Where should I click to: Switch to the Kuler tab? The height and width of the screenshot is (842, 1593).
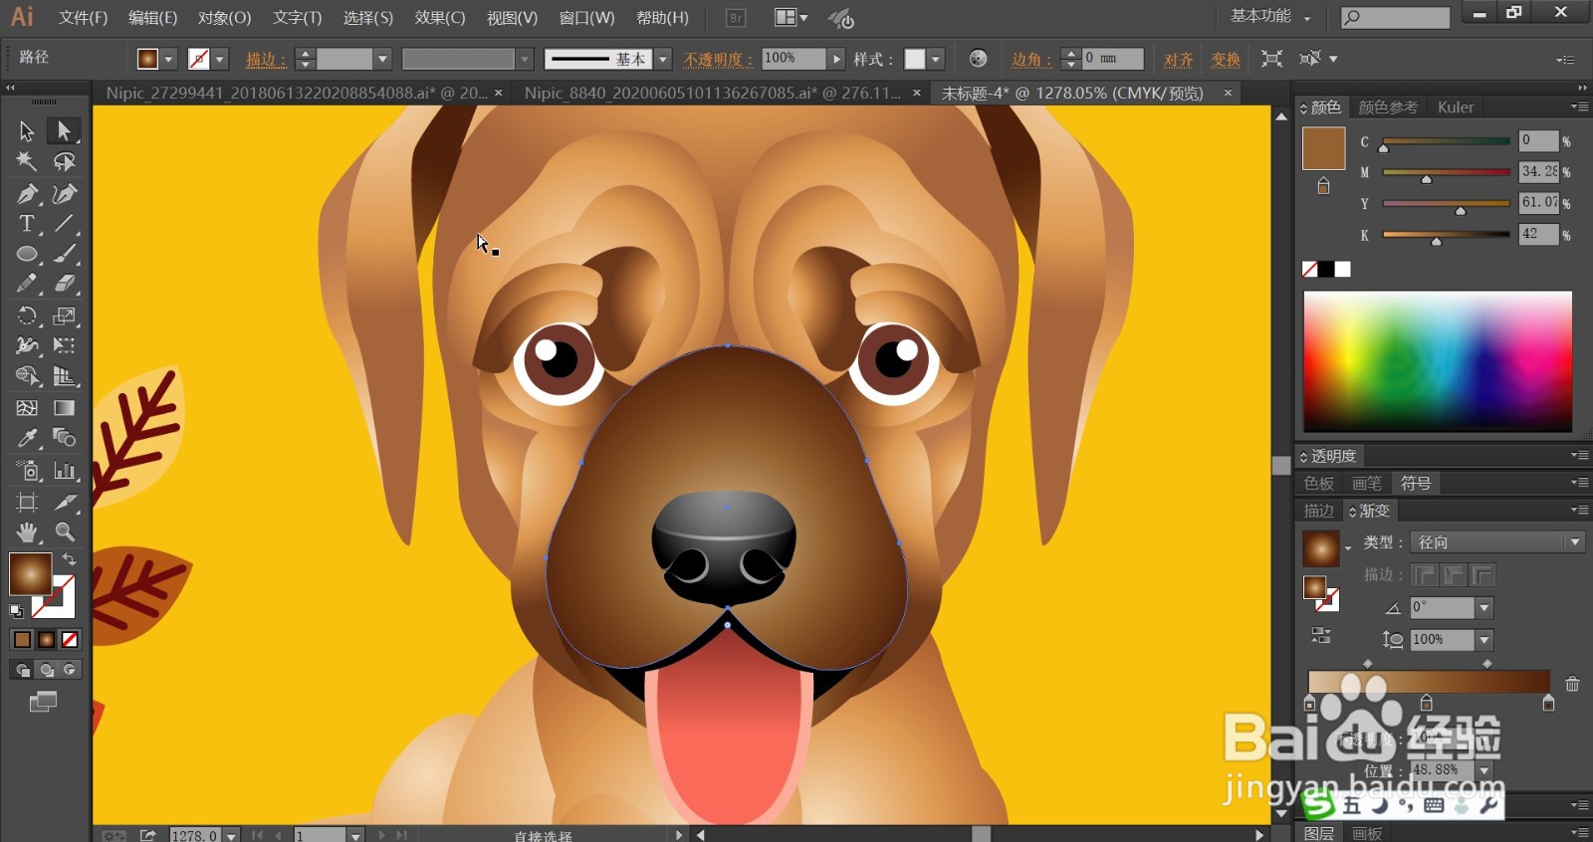click(1455, 107)
